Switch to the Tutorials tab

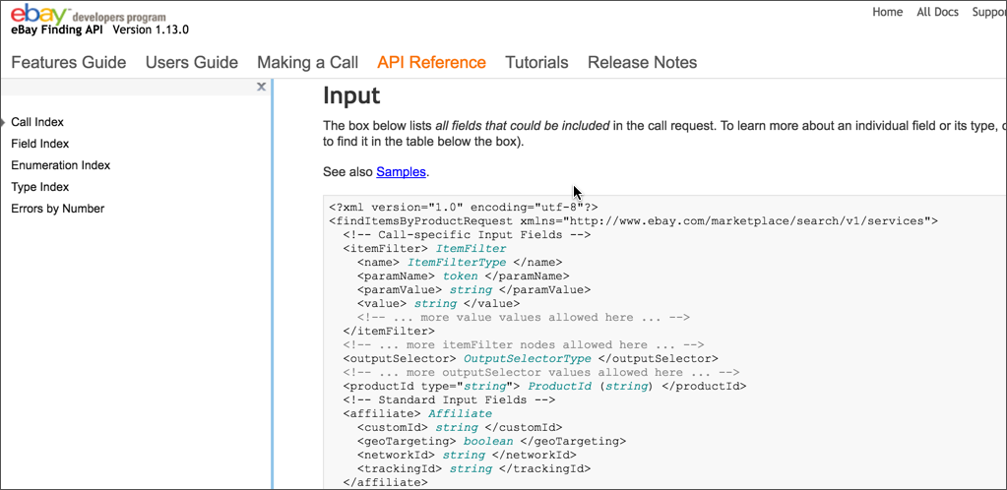pos(536,62)
